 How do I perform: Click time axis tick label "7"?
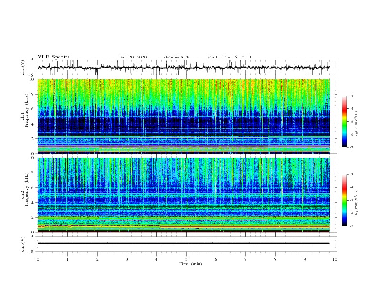point(246,259)
